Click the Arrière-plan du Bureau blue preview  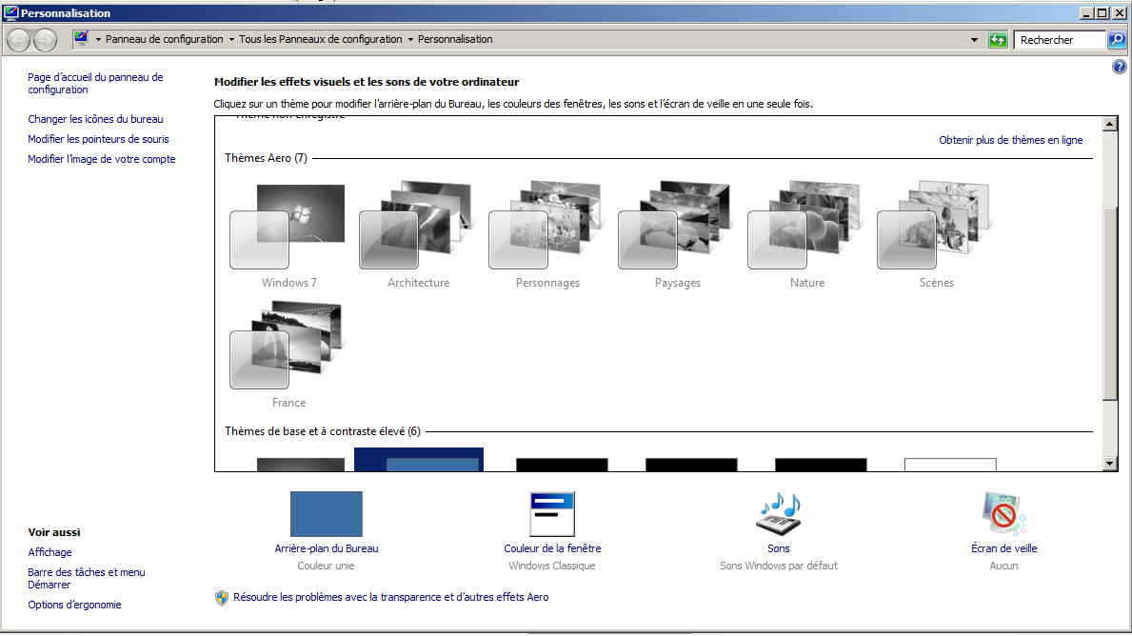327,514
